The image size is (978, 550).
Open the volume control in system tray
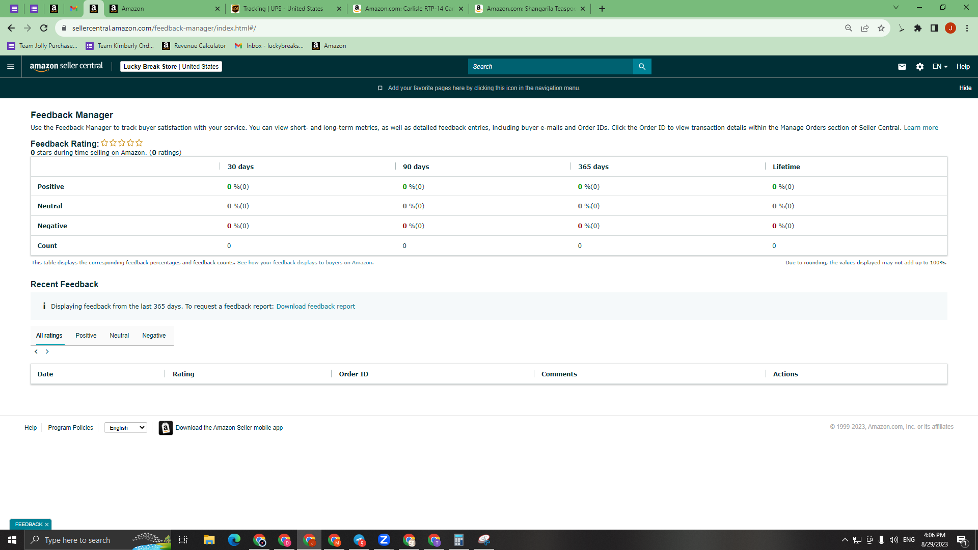[894, 540]
